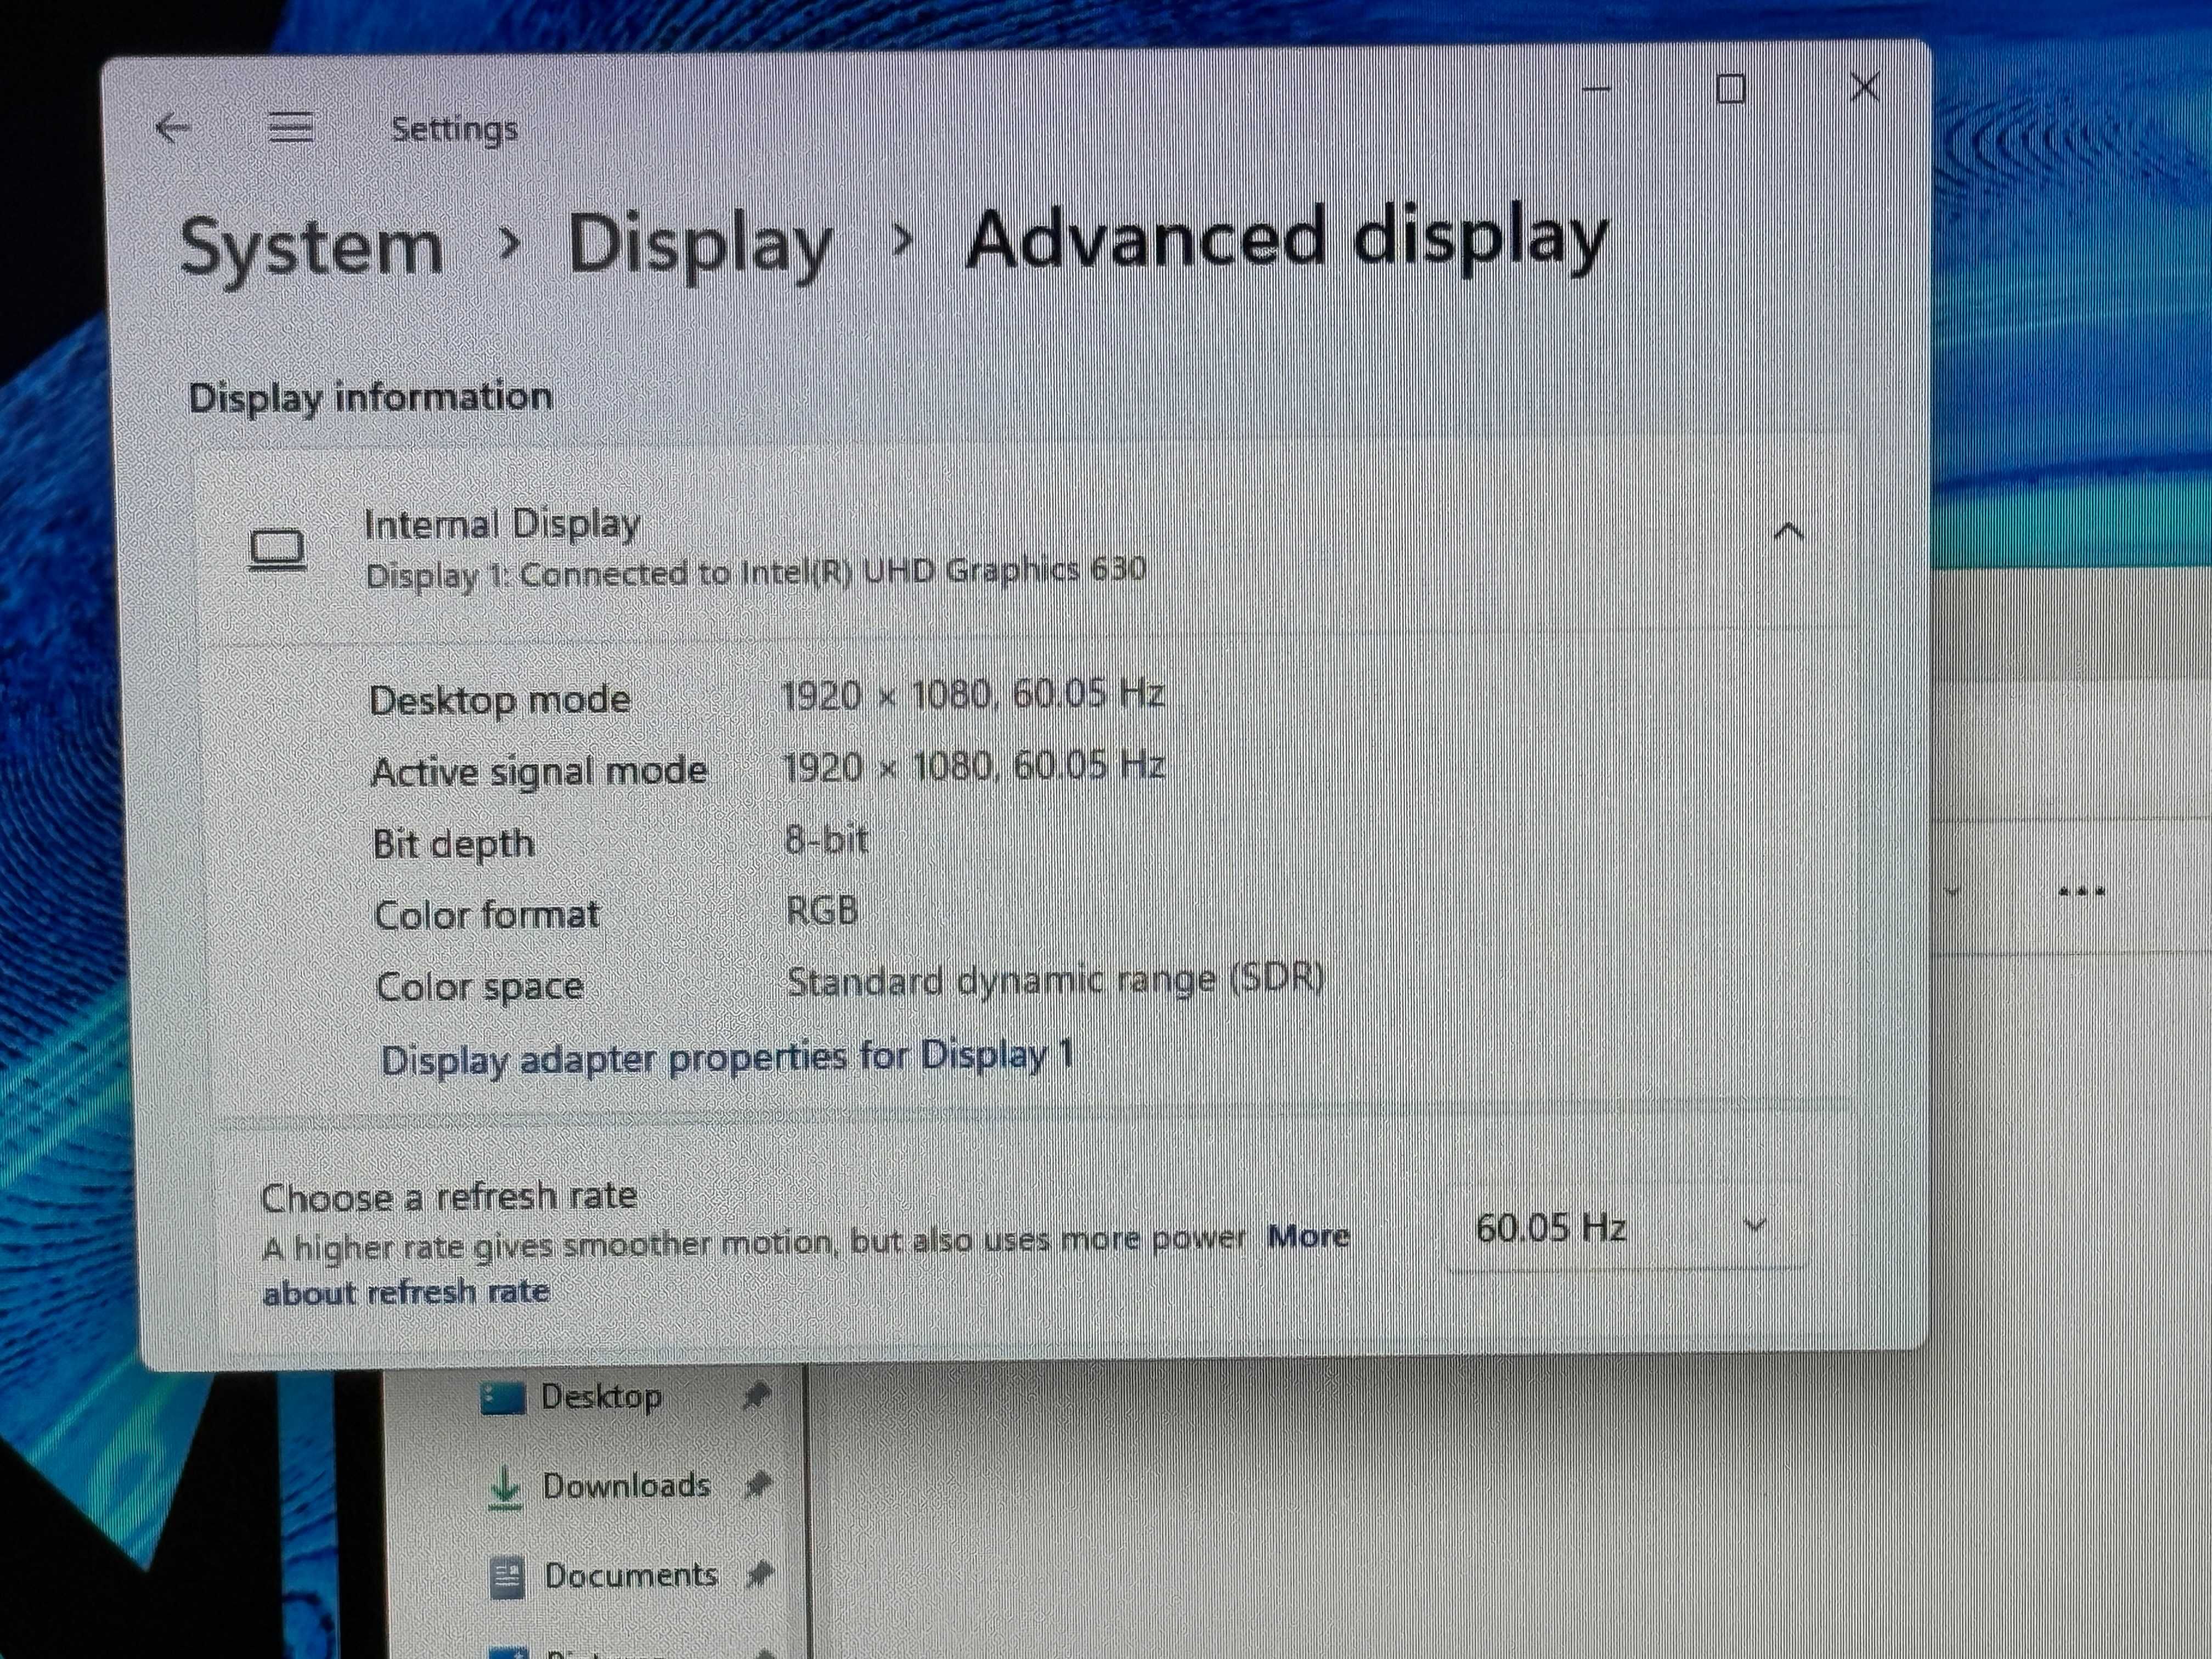Viewport: 2212px width, 1659px height.
Task: Open Downloads folder in File Explorer sidebar
Action: tap(626, 1486)
